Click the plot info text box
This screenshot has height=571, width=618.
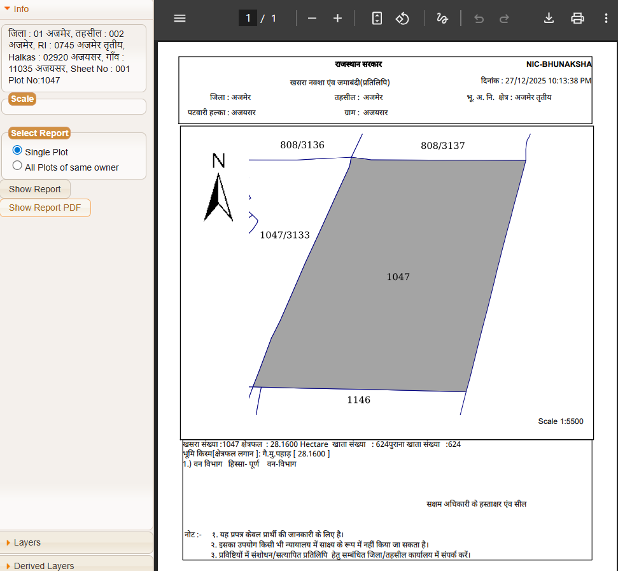point(74,57)
